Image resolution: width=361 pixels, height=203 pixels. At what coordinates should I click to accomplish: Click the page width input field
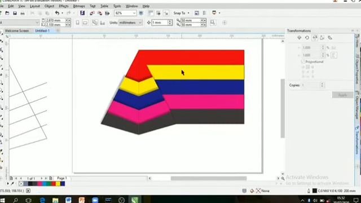pyautogui.click(x=55, y=20)
